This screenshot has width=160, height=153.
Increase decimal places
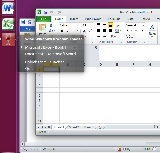coord(128,36)
